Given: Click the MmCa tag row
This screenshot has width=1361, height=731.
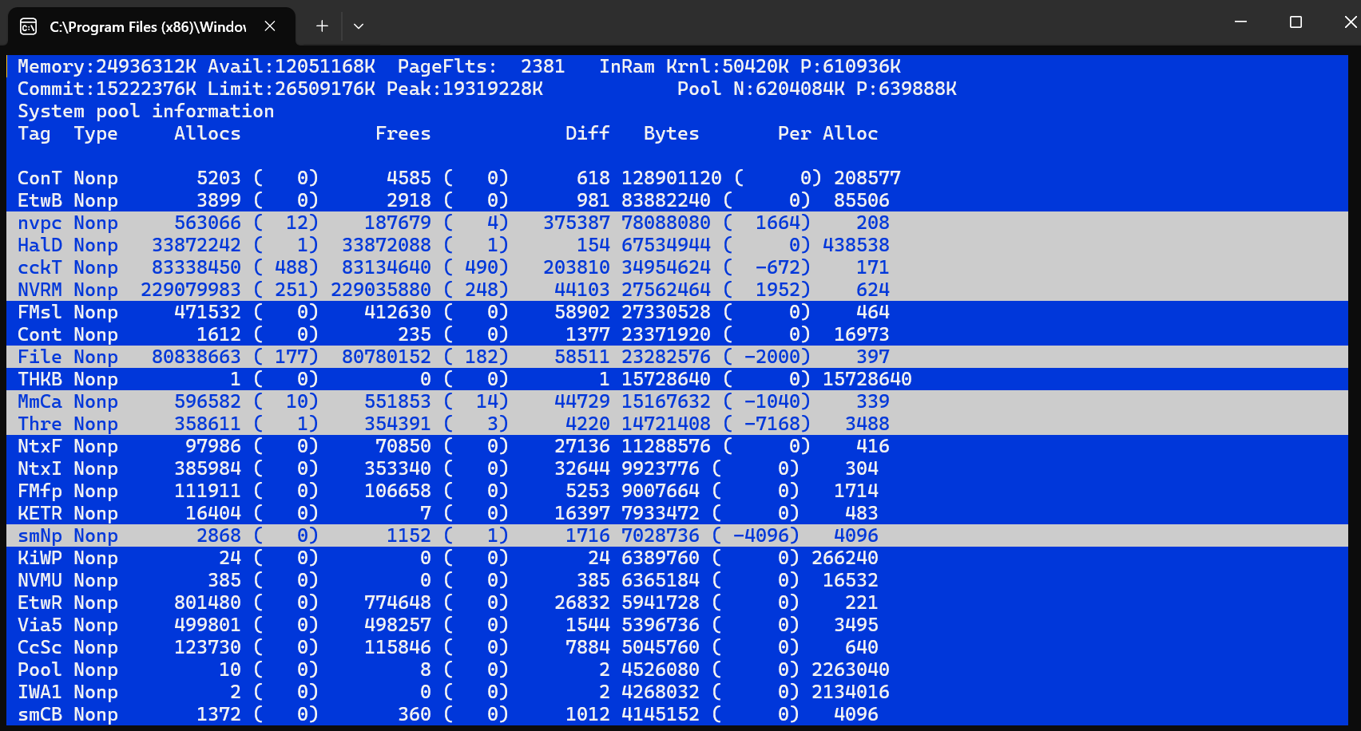Looking at the screenshot, I should pos(677,401).
